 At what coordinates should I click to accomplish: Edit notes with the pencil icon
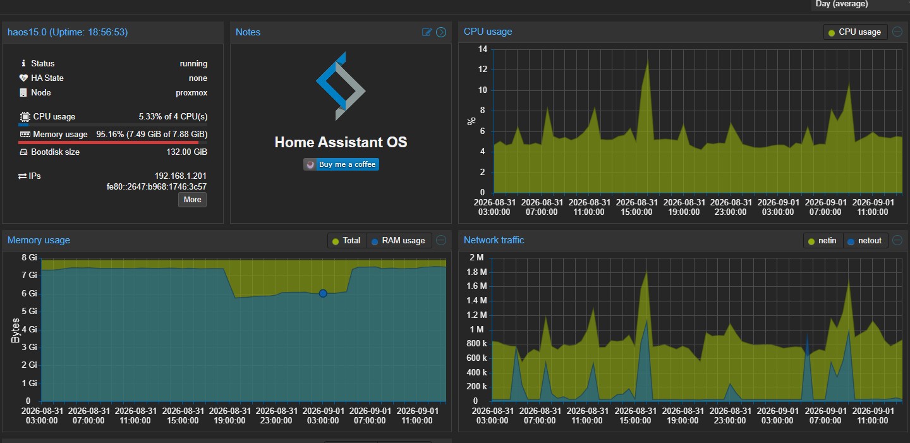tap(427, 32)
